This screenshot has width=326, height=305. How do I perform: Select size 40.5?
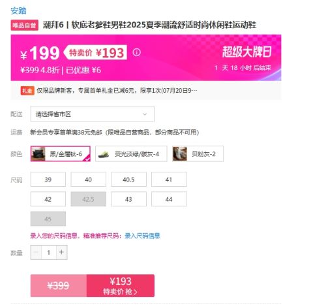pyautogui.click(x=128, y=180)
